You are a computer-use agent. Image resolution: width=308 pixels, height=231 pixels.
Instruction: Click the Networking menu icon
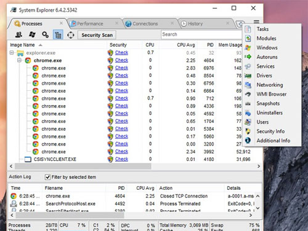tap(248, 85)
